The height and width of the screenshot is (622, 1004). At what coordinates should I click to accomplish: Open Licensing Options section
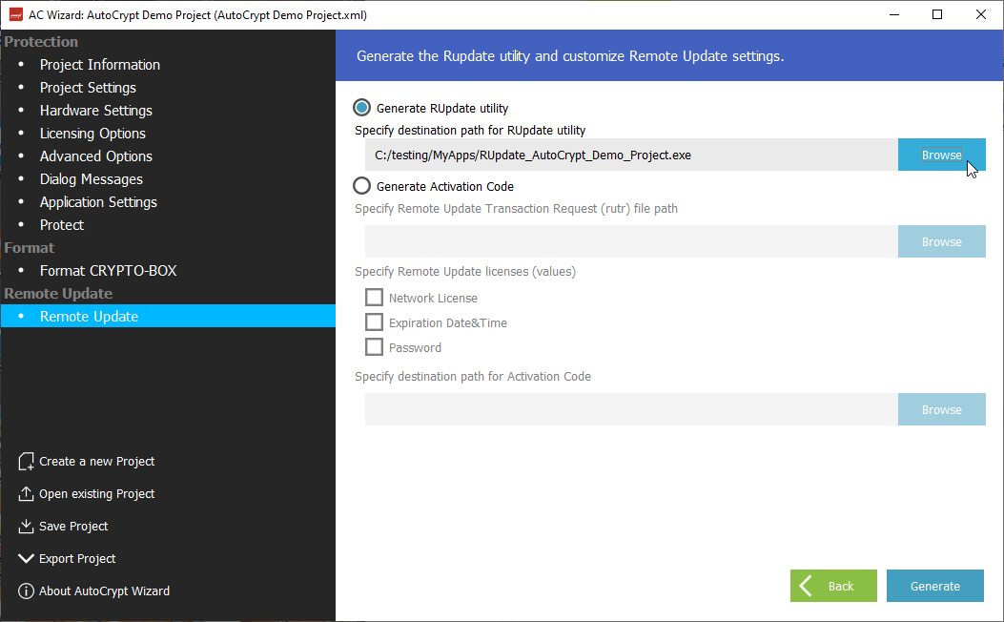(92, 134)
